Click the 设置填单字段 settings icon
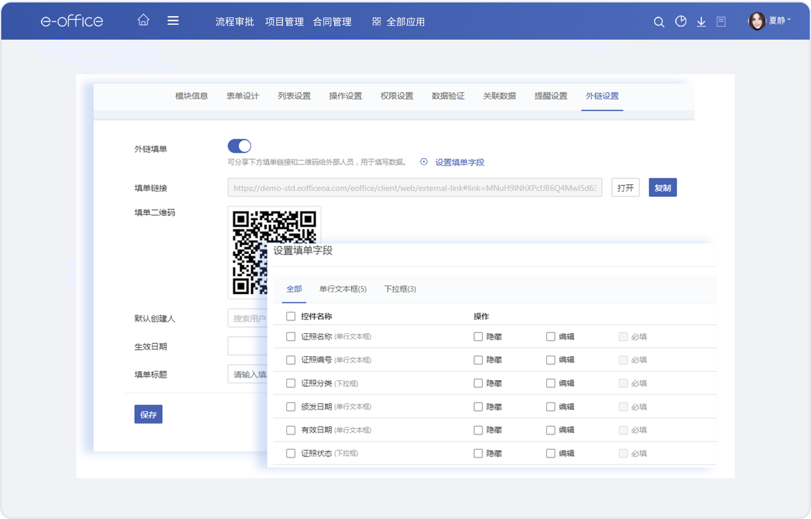811x519 pixels. (424, 162)
